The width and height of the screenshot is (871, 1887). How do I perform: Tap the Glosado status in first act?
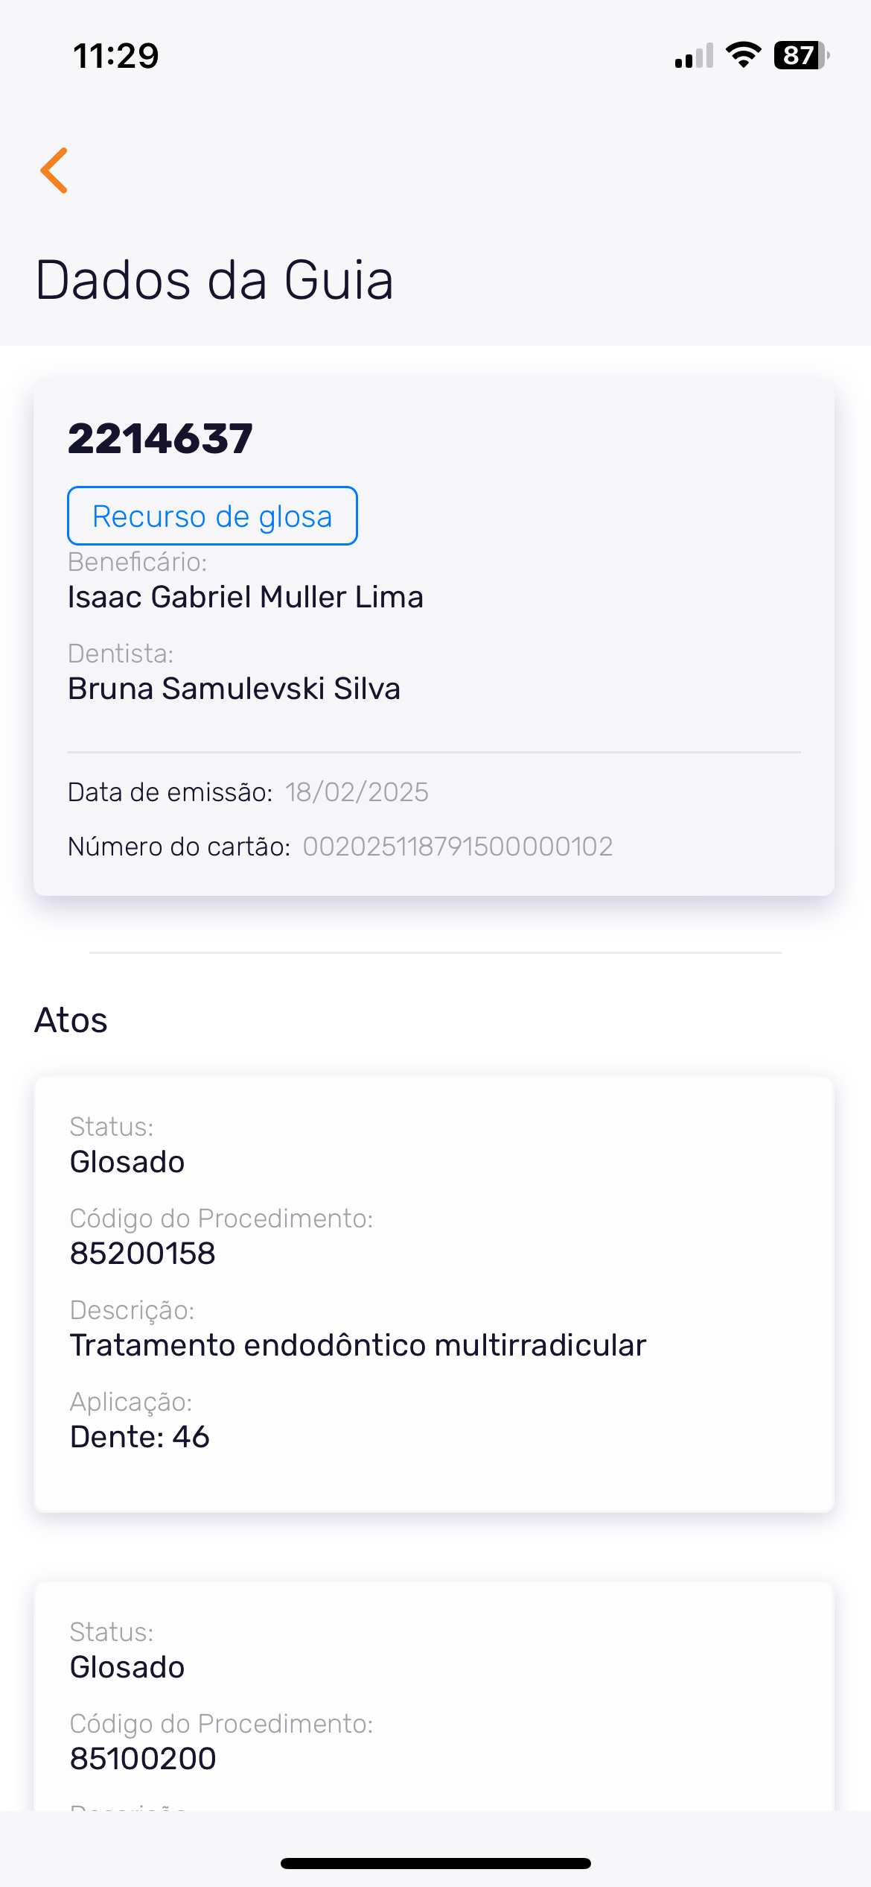(x=127, y=1162)
